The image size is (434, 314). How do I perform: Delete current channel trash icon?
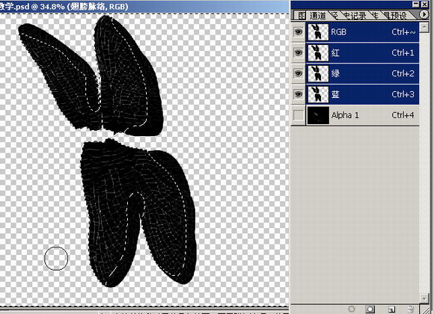[x=411, y=309]
